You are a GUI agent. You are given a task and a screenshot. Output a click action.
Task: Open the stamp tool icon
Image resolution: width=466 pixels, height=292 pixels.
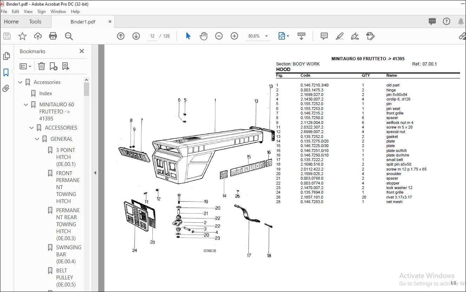(x=370, y=36)
